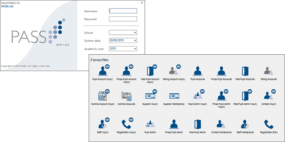Open Prosp Pupil Account Inquiry icon
The image size is (285, 142).
126,71
